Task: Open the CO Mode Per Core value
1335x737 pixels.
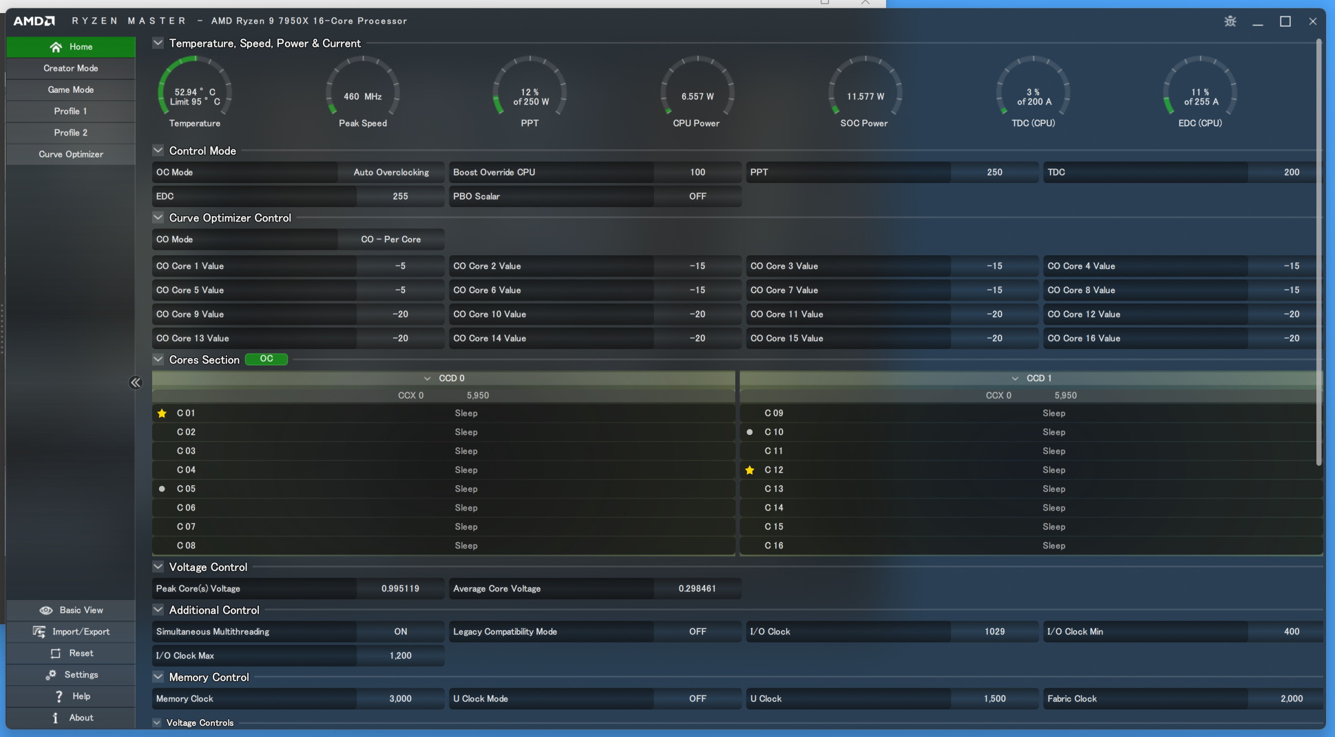Action: pos(391,239)
